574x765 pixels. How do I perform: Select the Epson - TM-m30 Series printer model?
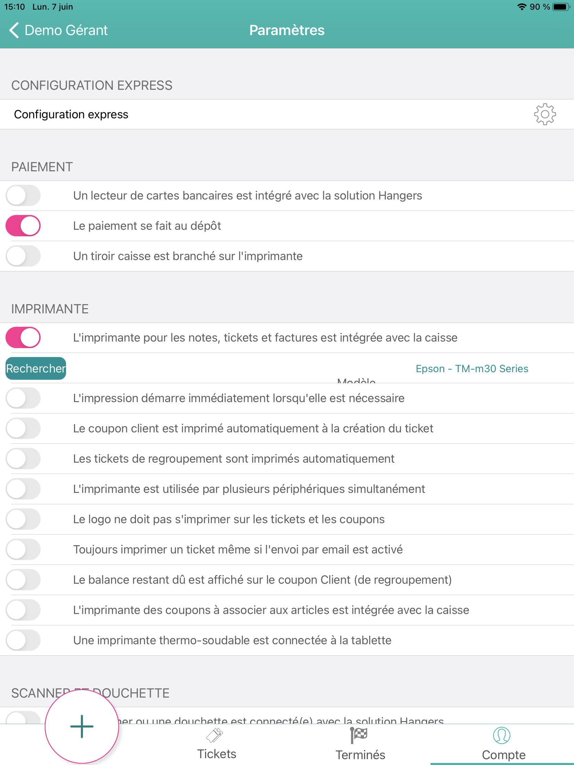pyautogui.click(x=471, y=369)
